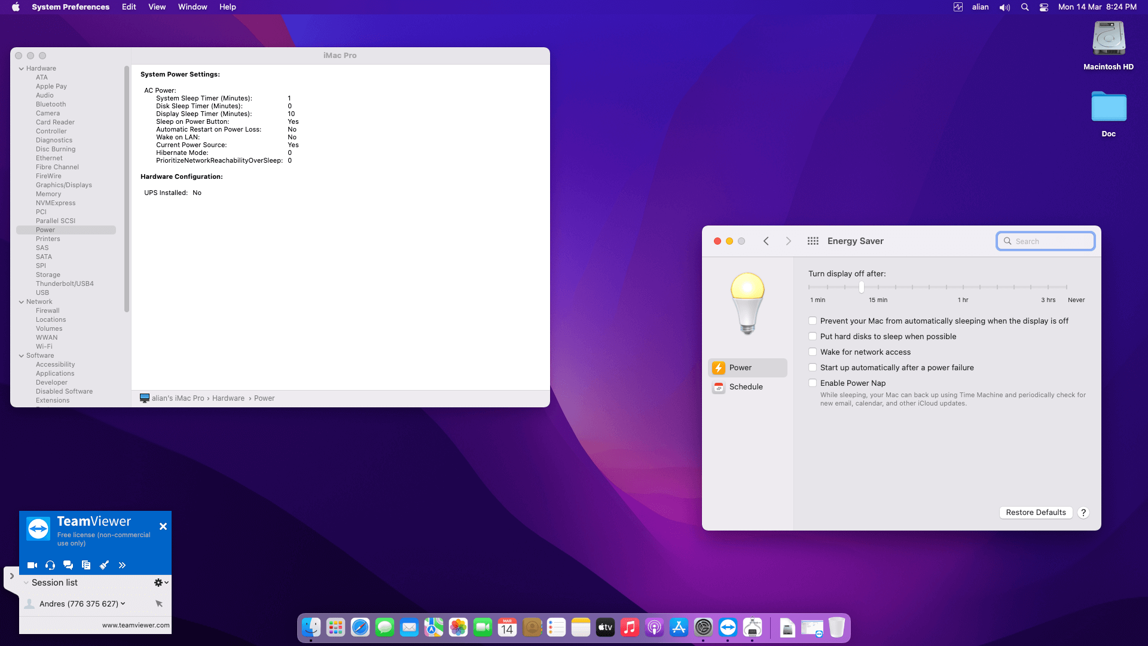Viewport: 1148px width, 646px height.
Task: Select Storage in hardware list
Action: tap(48, 275)
